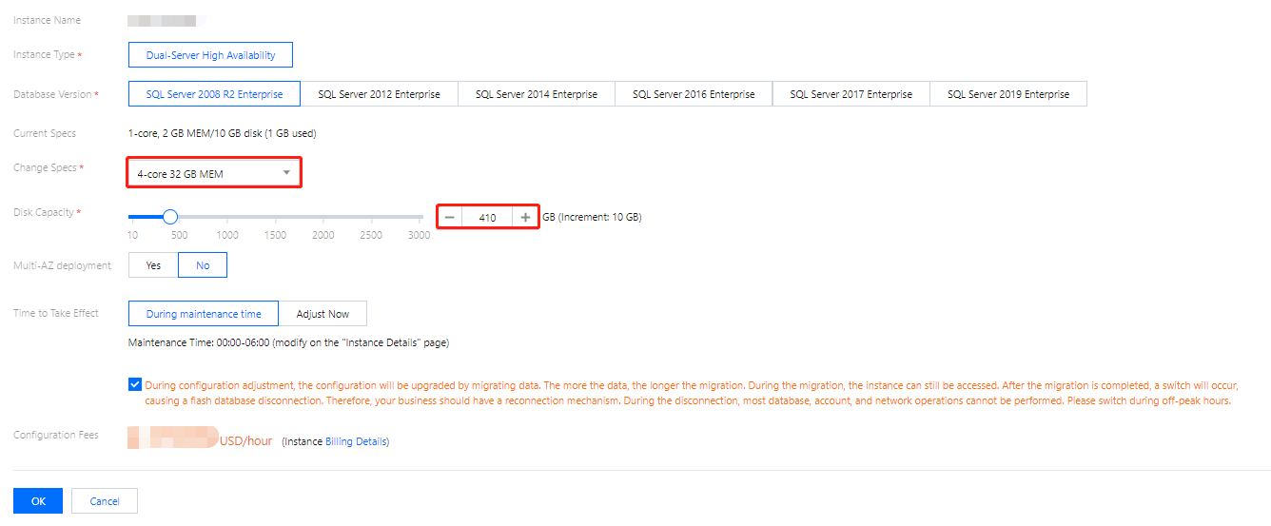Decrease disk capacity with minus button
1271x526 pixels.
[450, 217]
